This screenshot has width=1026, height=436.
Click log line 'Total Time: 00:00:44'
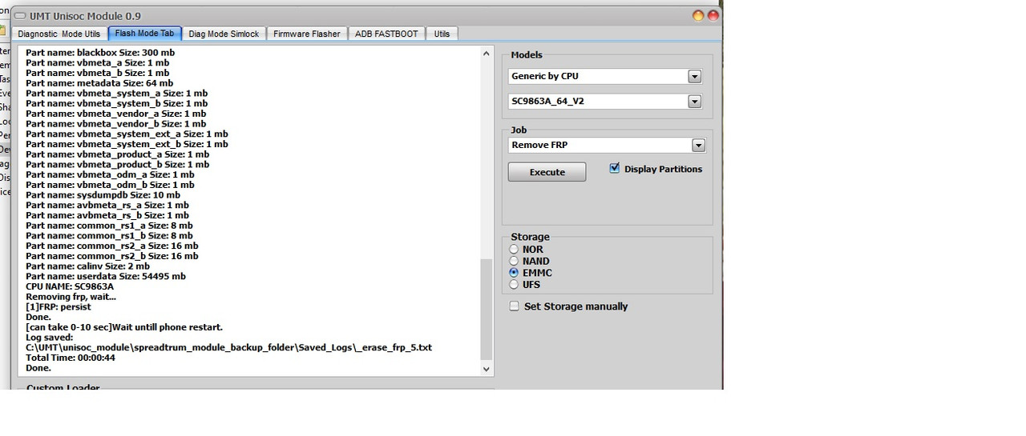pos(71,358)
